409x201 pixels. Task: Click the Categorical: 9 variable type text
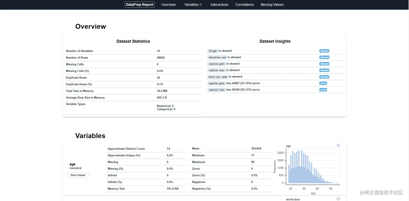pos(166,109)
